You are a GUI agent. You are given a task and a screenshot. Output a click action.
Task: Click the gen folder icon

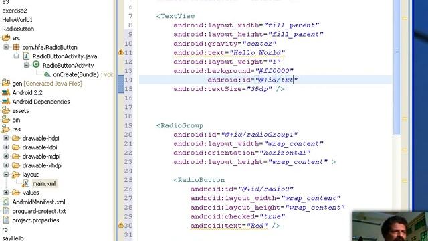click(6, 83)
